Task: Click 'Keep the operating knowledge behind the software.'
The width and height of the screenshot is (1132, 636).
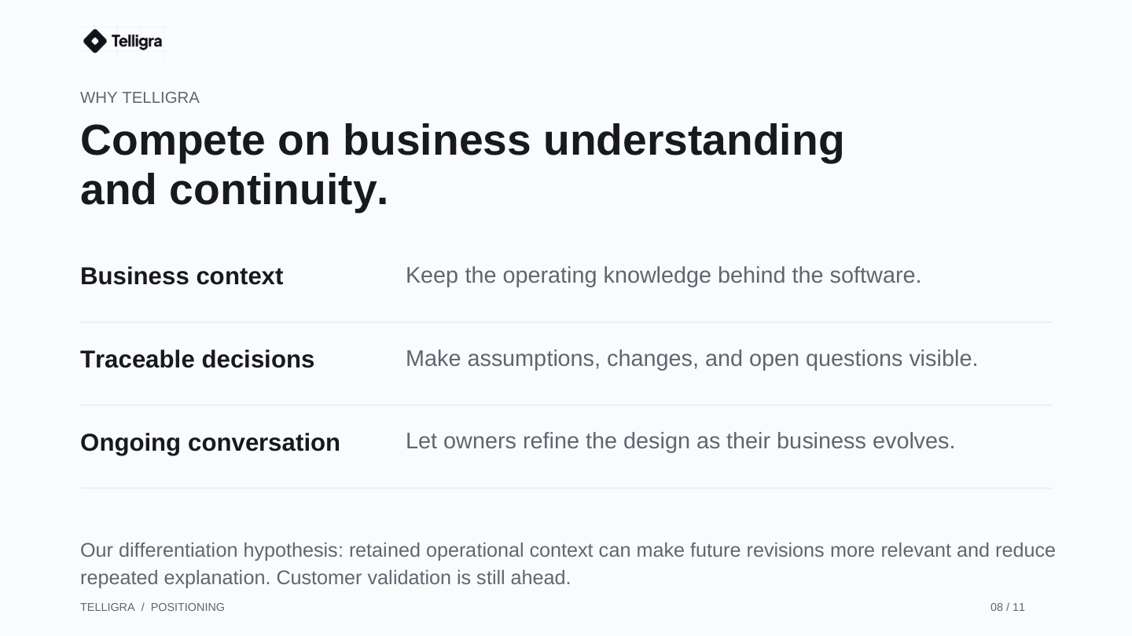Action: pos(663,276)
